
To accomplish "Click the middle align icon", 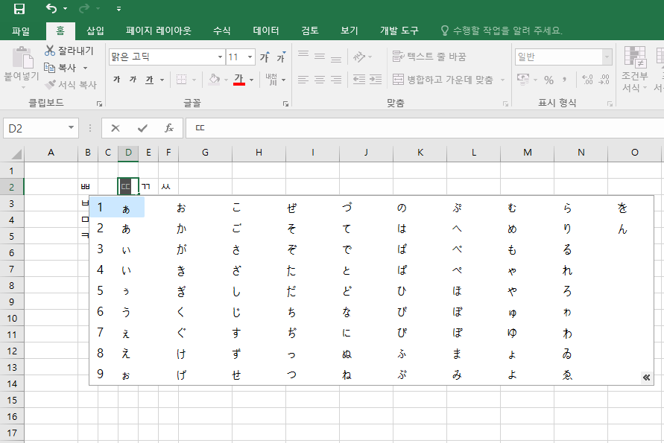I will click(x=320, y=57).
